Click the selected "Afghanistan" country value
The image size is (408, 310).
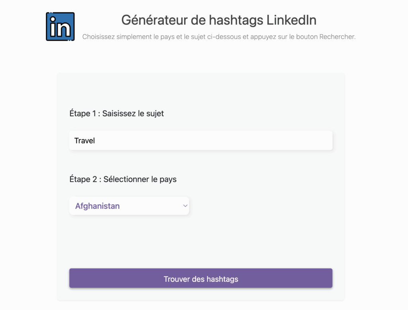98,206
